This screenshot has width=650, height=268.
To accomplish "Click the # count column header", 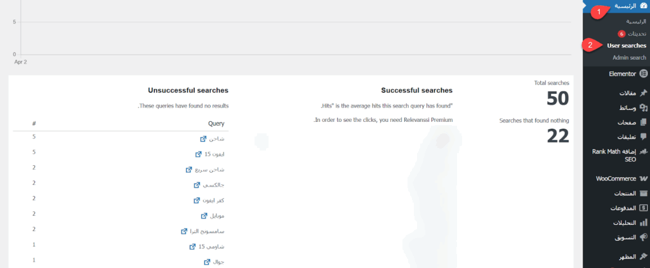I will (x=34, y=123).
